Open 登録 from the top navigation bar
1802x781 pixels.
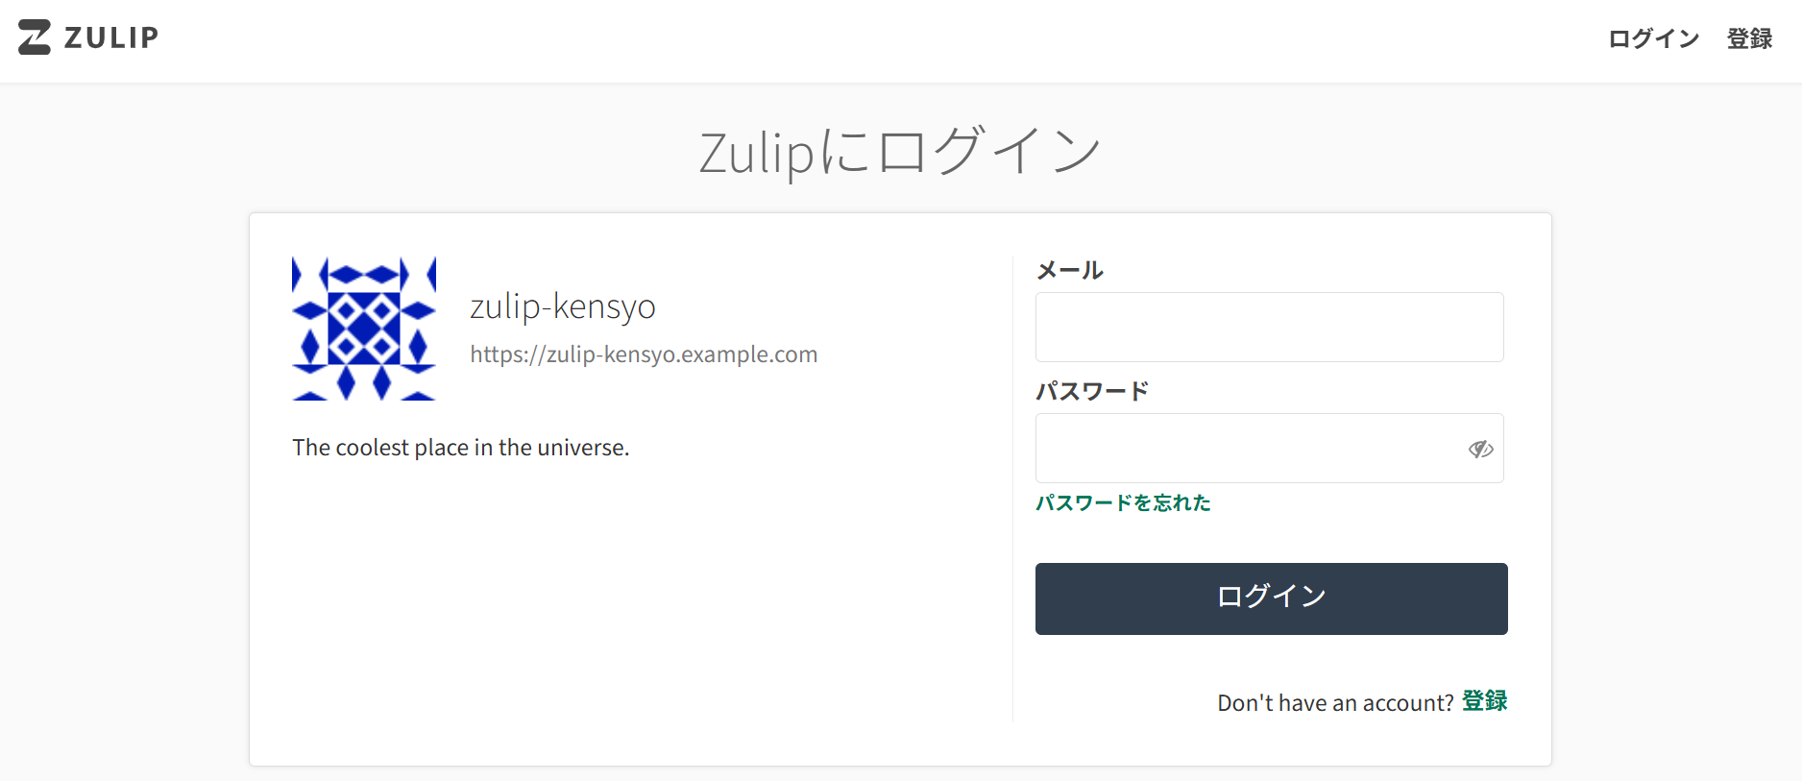pyautogui.click(x=1749, y=38)
